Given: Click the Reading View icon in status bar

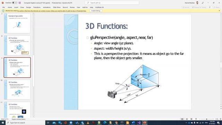Looking at the screenshot, I should 191,119.
